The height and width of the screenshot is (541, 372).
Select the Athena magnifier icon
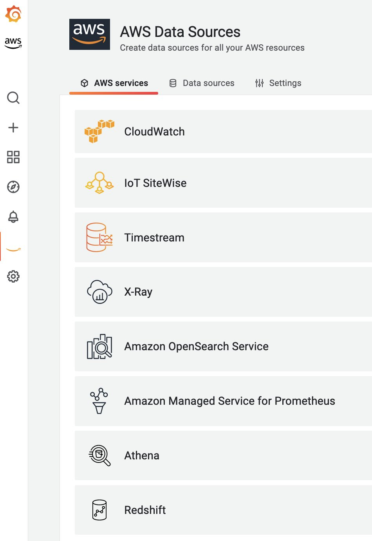click(x=99, y=455)
